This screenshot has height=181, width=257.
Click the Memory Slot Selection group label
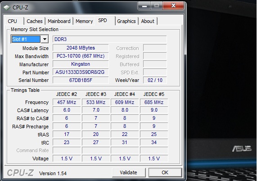pos(35,29)
